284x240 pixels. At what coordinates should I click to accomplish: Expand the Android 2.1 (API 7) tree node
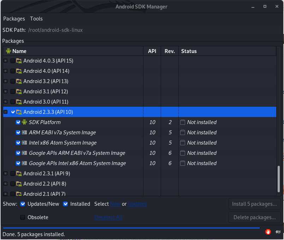(6, 194)
